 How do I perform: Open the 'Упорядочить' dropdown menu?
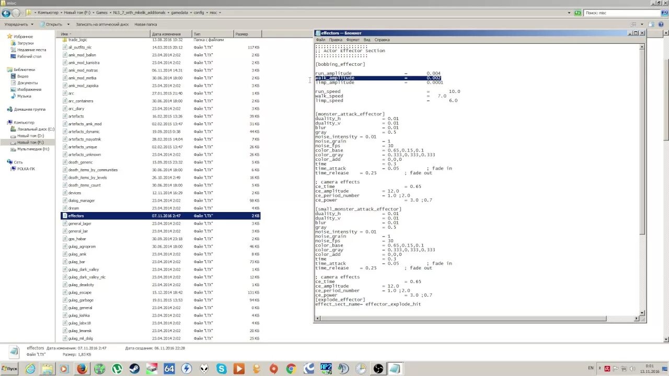click(x=18, y=24)
